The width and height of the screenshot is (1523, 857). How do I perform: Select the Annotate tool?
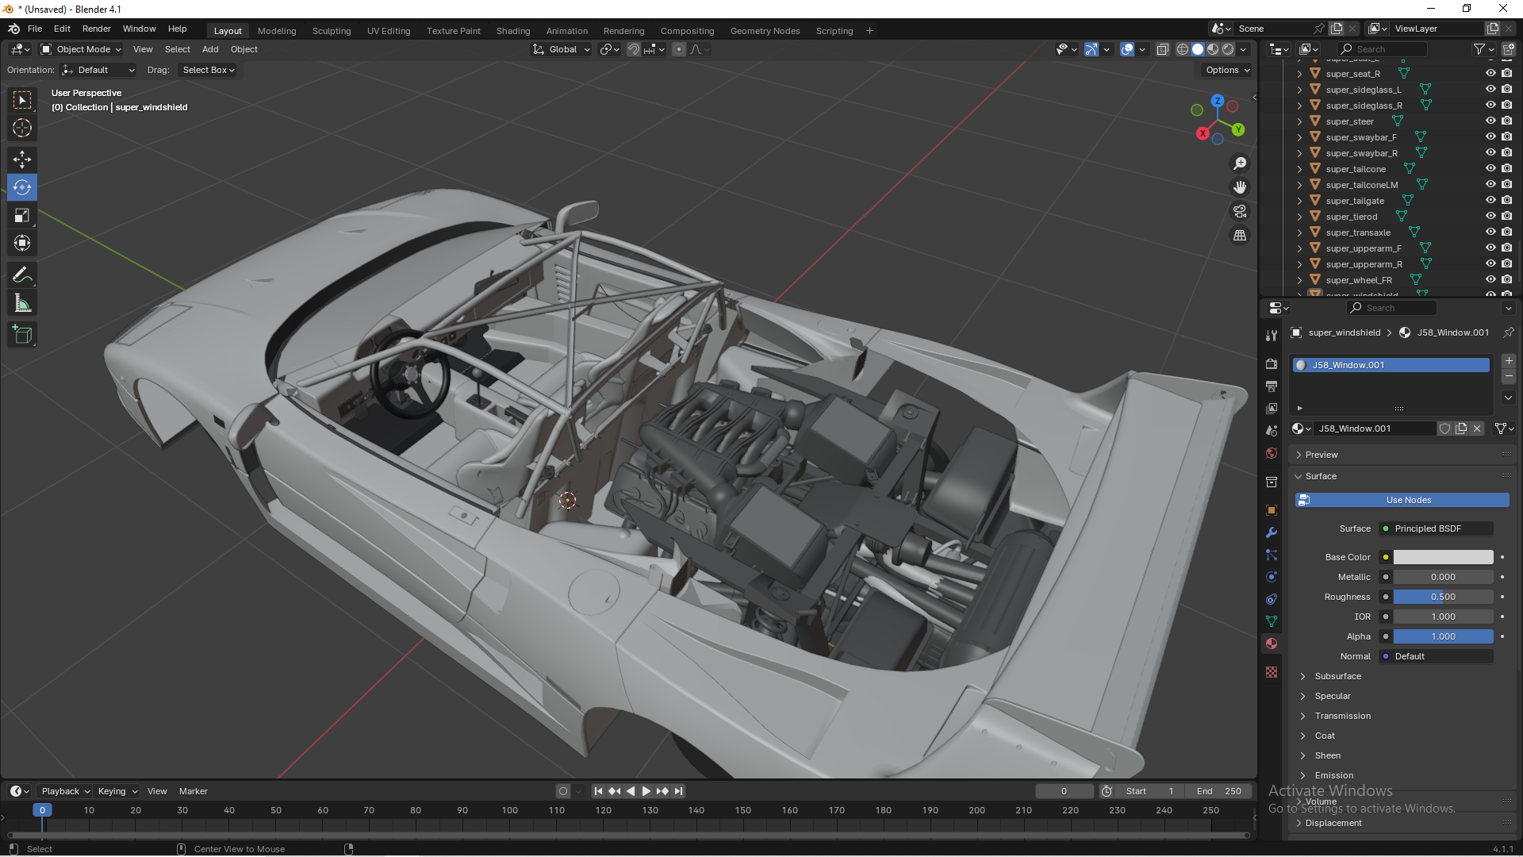click(22, 275)
